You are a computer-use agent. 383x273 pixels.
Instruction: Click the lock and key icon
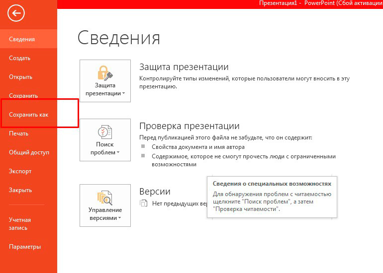pos(105,72)
